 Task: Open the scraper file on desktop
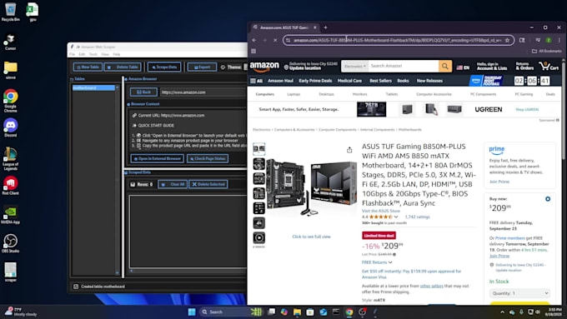pos(11,272)
